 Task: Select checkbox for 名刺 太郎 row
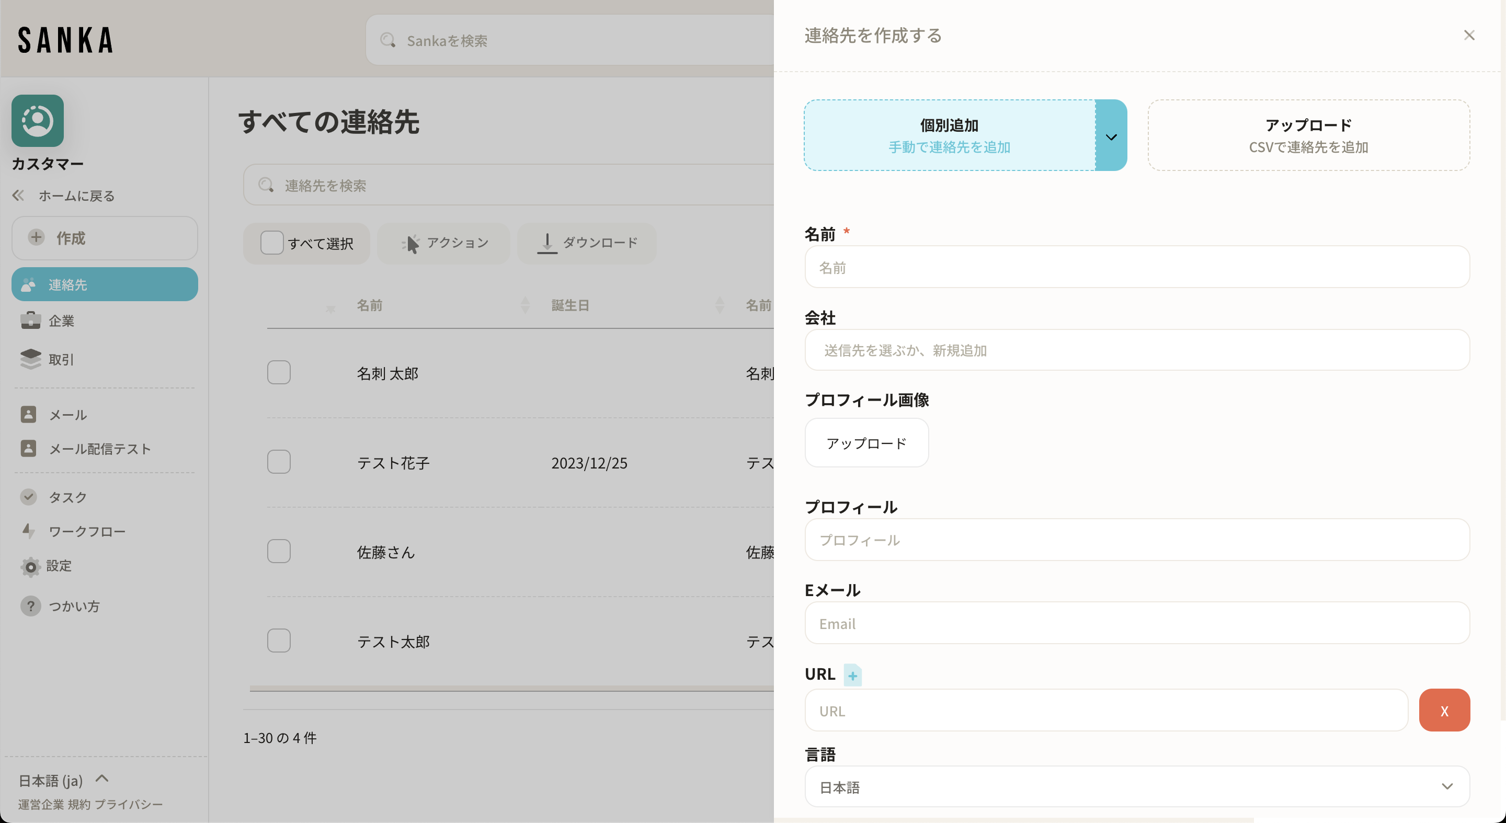click(279, 372)
